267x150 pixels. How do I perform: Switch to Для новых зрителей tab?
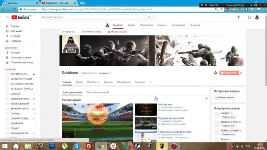98,92
